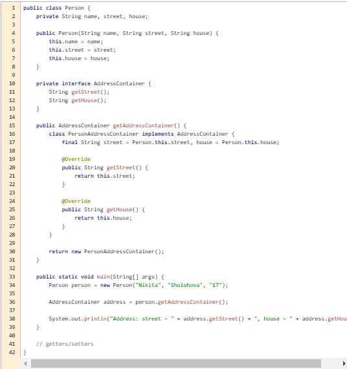Screen dimensions: 347x369
Task: Click the horizontal scrollbar right arrow
Action: click(344, 363)
